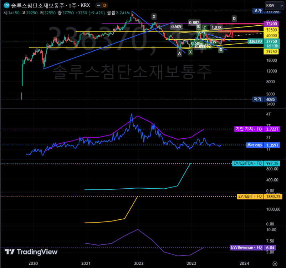Click the green 37750 current price tag
Image resolution: width=286 pixels, height=268 pixels.
click(x=271, y=41)
